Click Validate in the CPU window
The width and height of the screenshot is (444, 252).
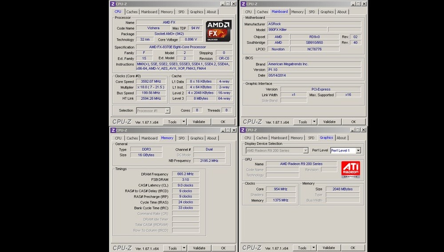coord(199,122)
